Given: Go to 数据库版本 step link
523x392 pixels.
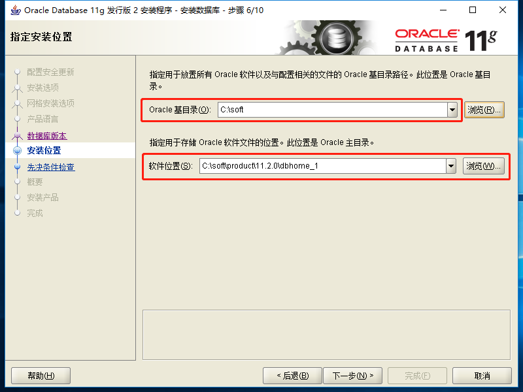Looking at the screenshot, I should point(47,136).
